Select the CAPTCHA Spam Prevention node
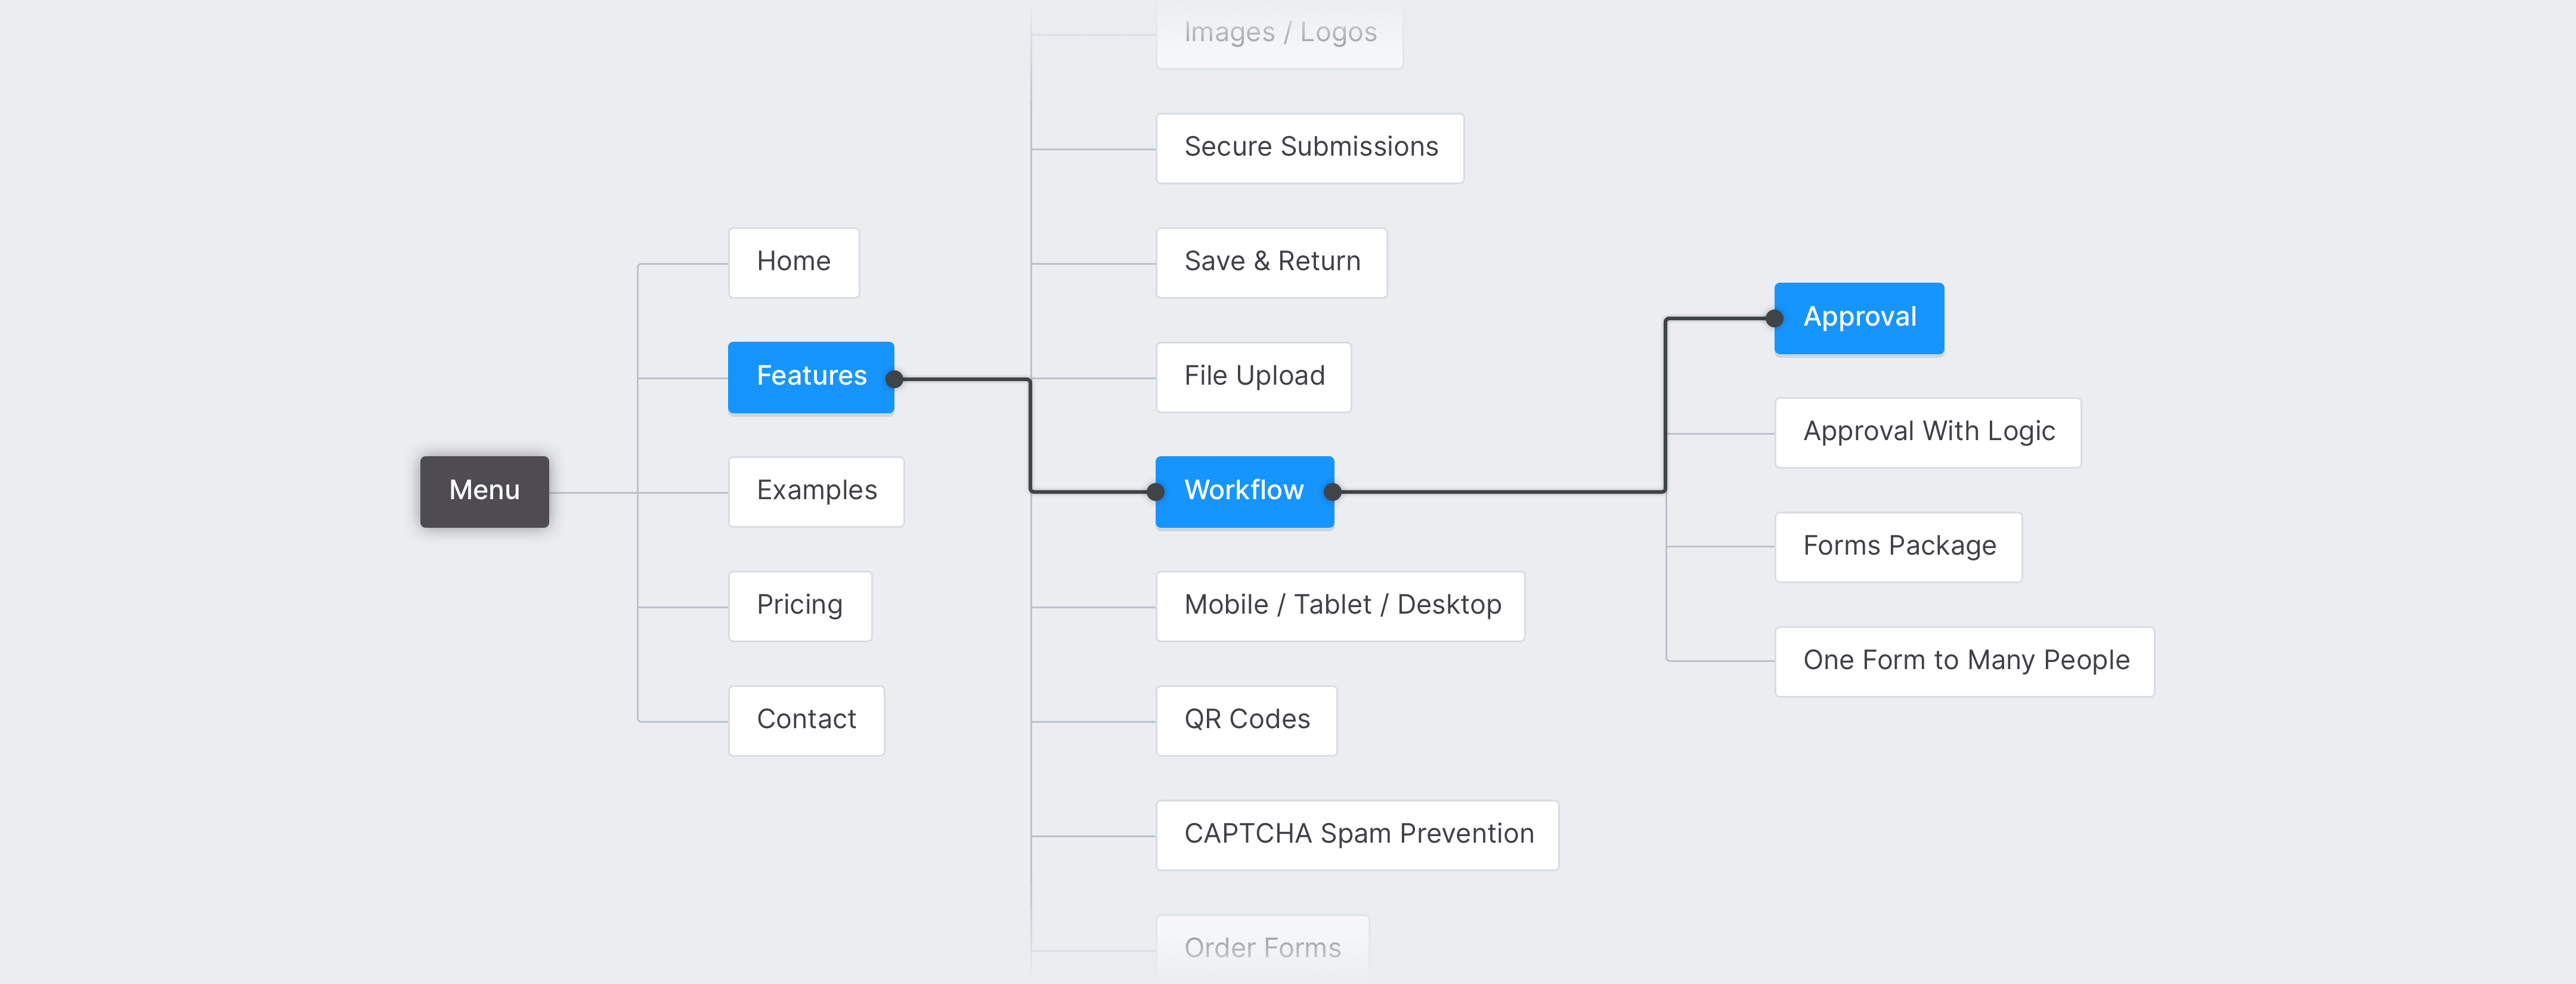 point(1357,835)
